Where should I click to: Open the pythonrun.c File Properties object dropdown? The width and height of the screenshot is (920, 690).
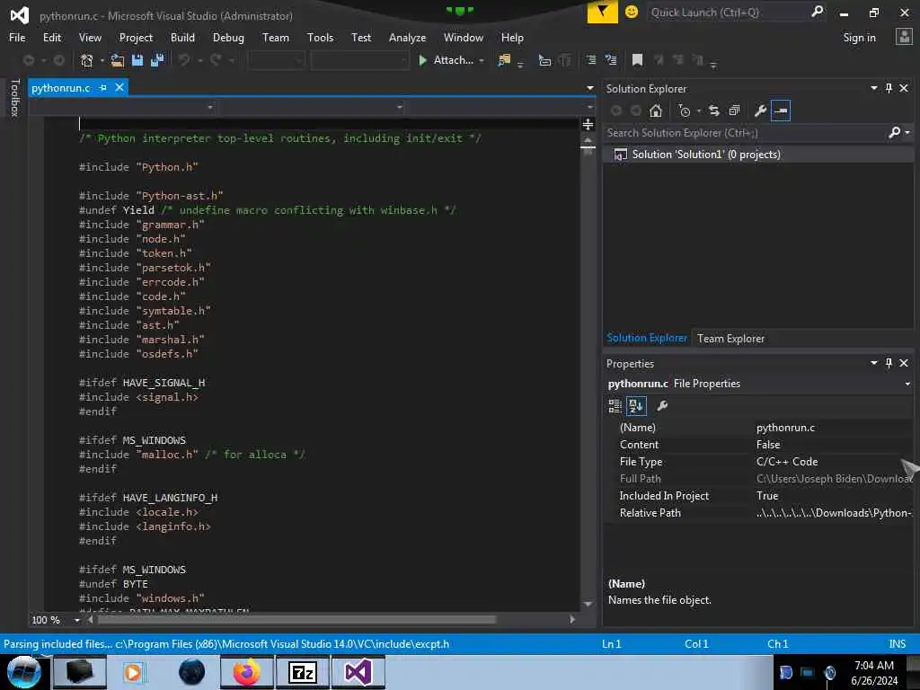point(907,384)
